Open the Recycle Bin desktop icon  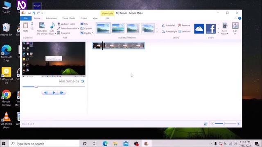pyautogui.click(x=7, y=29)
